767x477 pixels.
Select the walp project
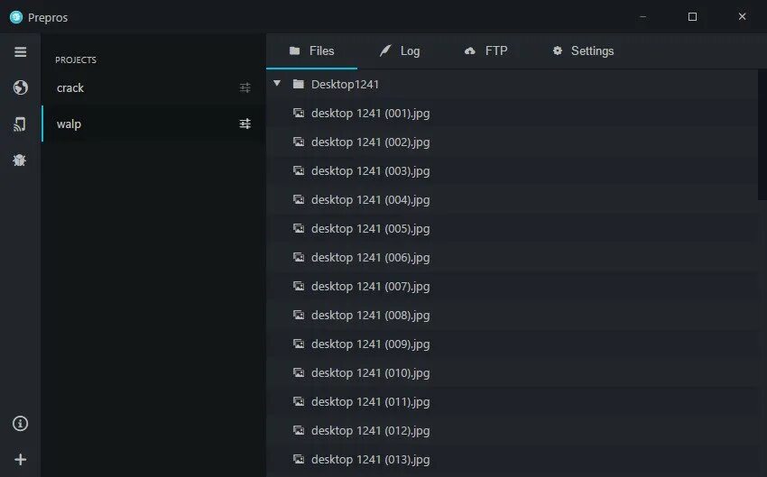pyautogui.click(x=153, y=124)
